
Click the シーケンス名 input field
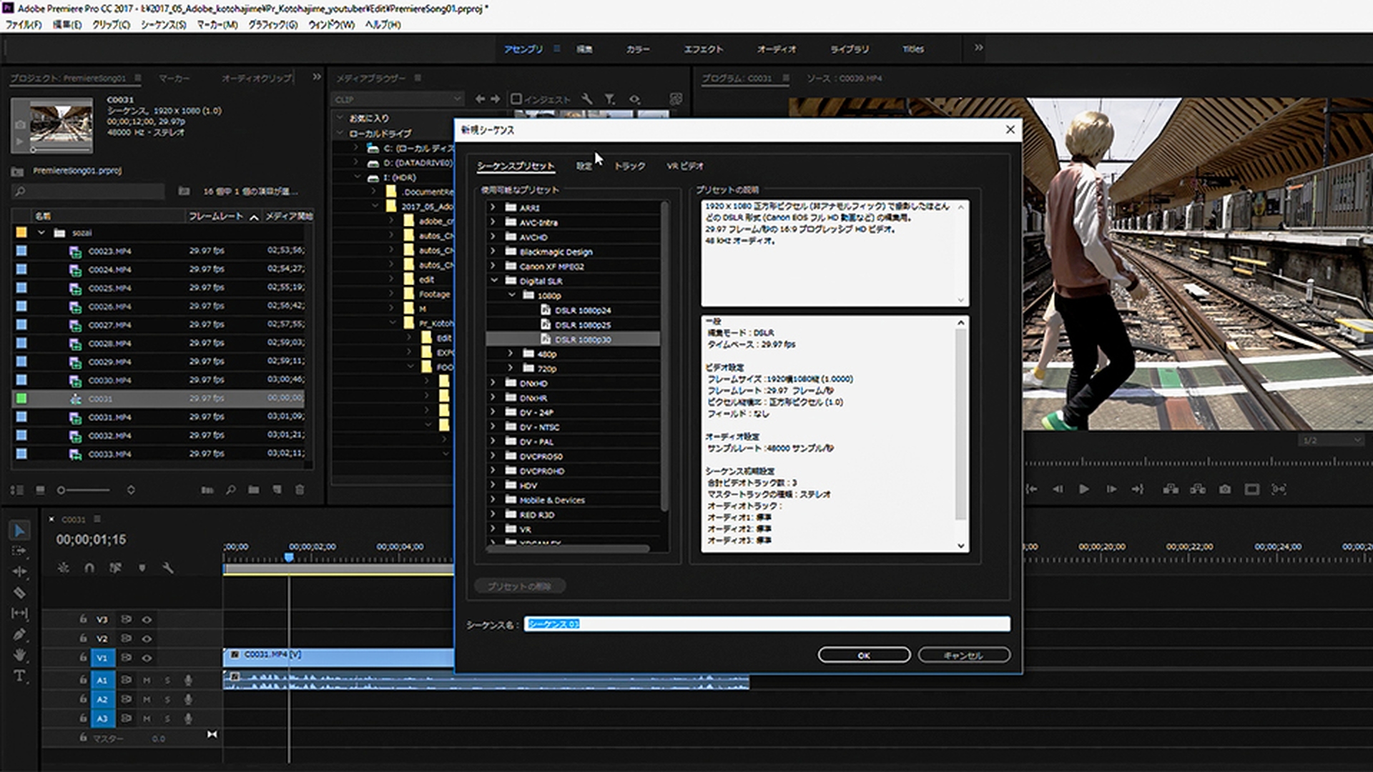coord(767,624)
